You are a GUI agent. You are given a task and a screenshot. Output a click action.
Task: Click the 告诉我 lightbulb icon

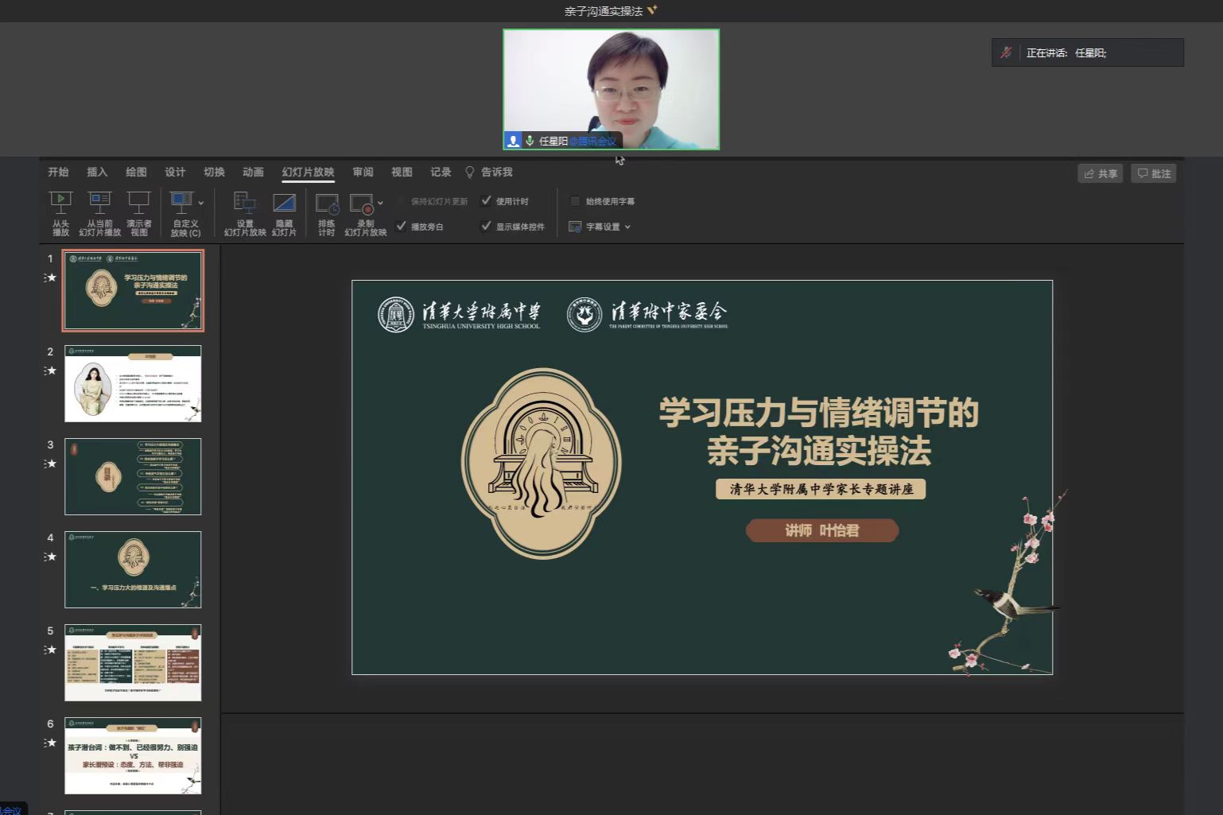tap(470, 173)
